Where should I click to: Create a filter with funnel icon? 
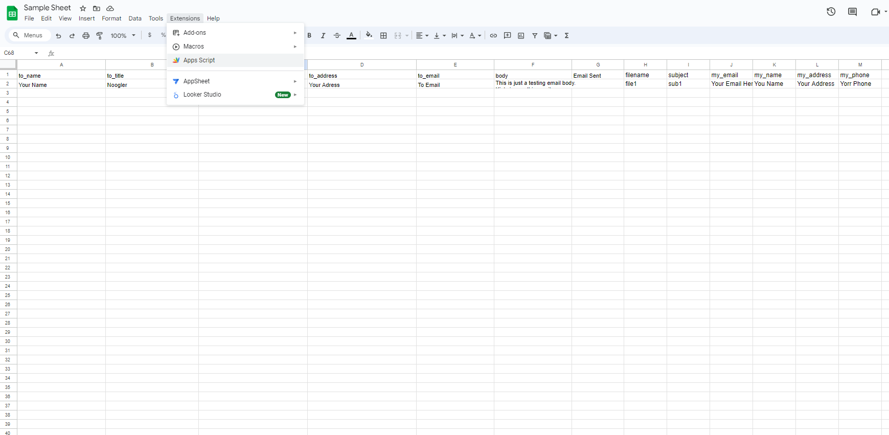(x=535, y=36)
